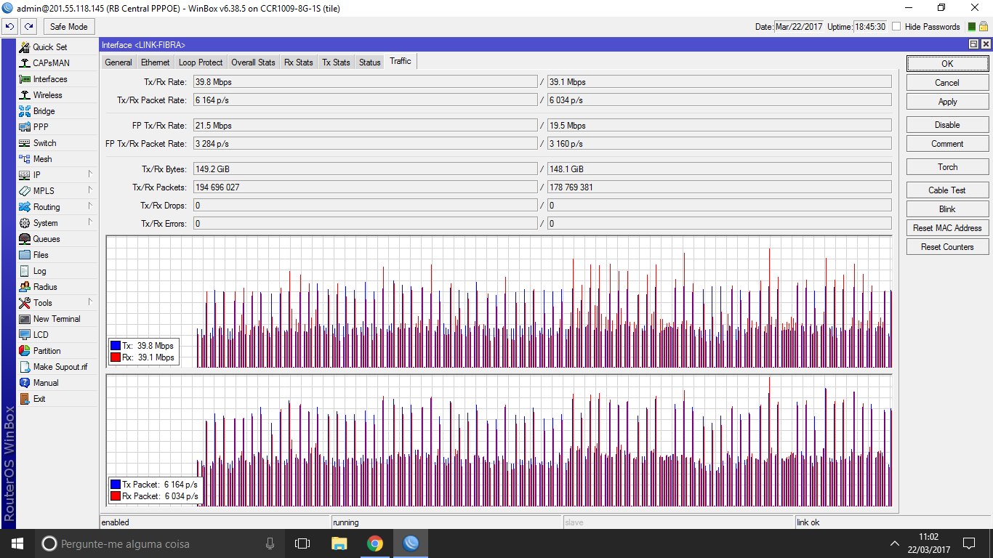The width and height of the screenshot is (993, 558).
Task: Click the Reset Counters button
Action: 947,247
